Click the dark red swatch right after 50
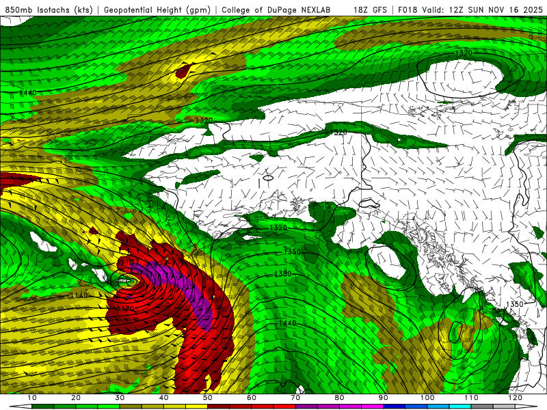 pyautogui.click(x=219, y=407)
